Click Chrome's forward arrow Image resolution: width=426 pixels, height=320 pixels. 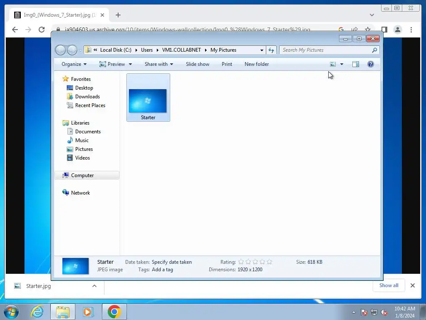click(x=28, y=30)
